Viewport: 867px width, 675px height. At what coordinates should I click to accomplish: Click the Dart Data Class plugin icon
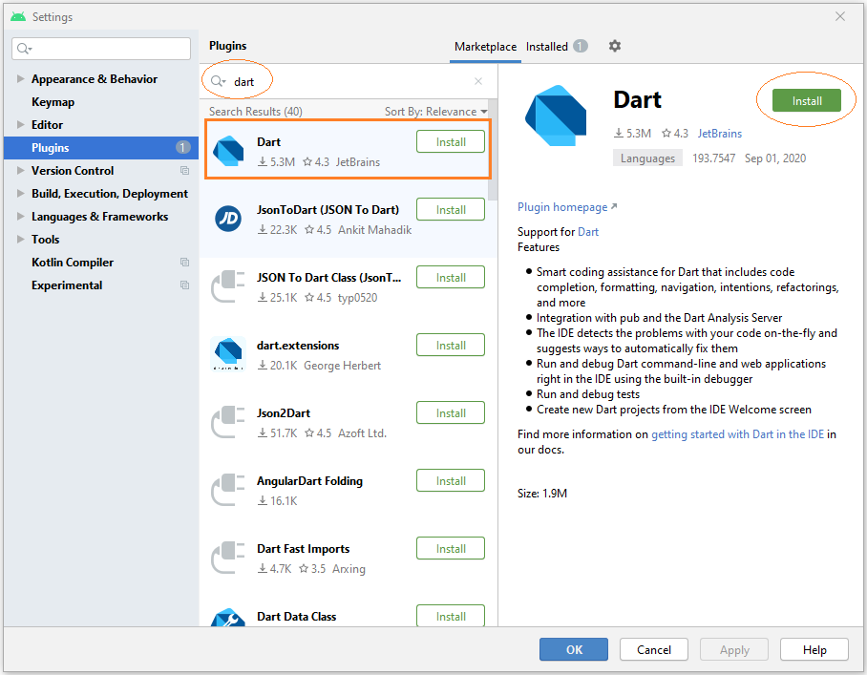(228, 618)
